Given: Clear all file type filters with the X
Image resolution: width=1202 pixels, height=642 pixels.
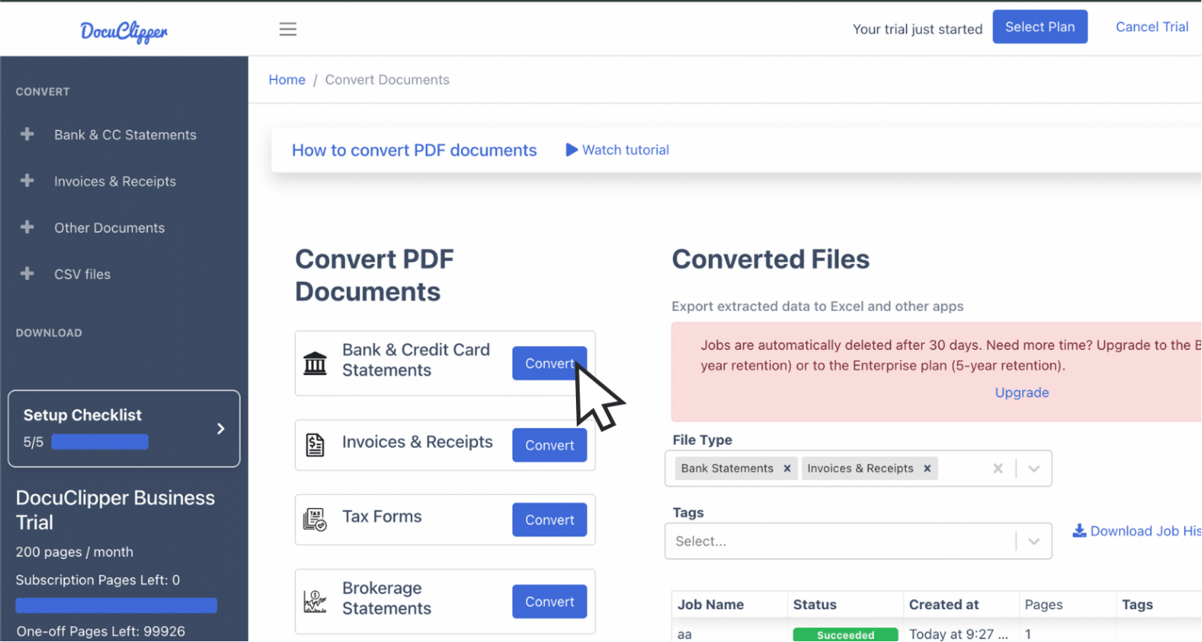Looking at the screenshot, I should (998, 468).
